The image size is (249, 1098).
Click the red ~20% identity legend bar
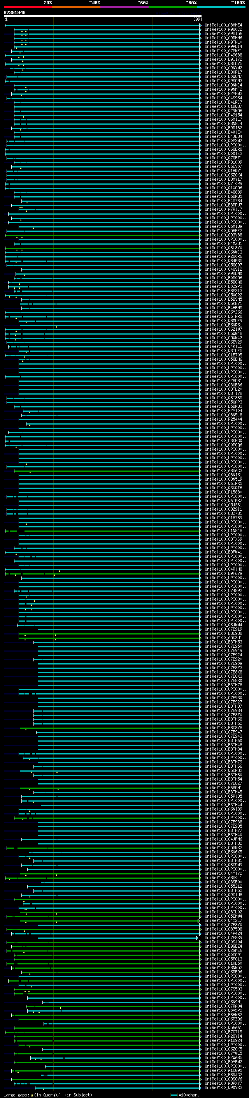[x=28, y=7]
